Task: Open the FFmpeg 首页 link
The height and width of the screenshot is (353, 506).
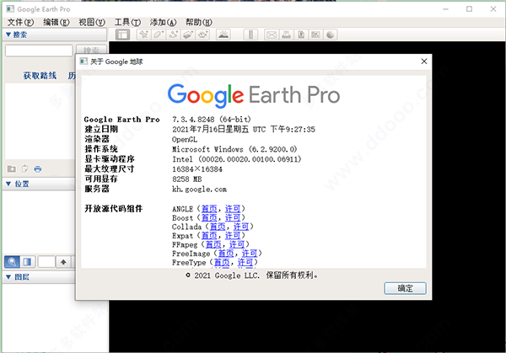Action: pos(213,244)
